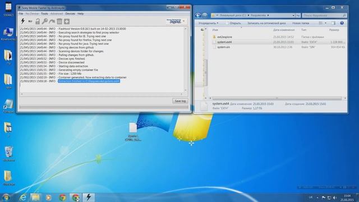
Task: Click the Flashtool log horizontal scrollbar
Action: point(102,94)
